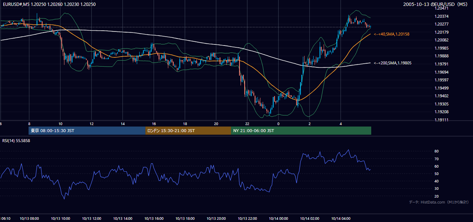Click price level 1.19985 on the axis

pyautogui.click(x=442, y=48)
